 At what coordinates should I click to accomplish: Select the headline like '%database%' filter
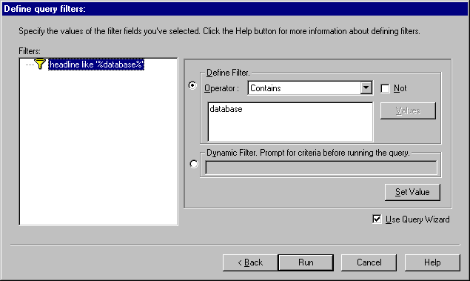96,65
